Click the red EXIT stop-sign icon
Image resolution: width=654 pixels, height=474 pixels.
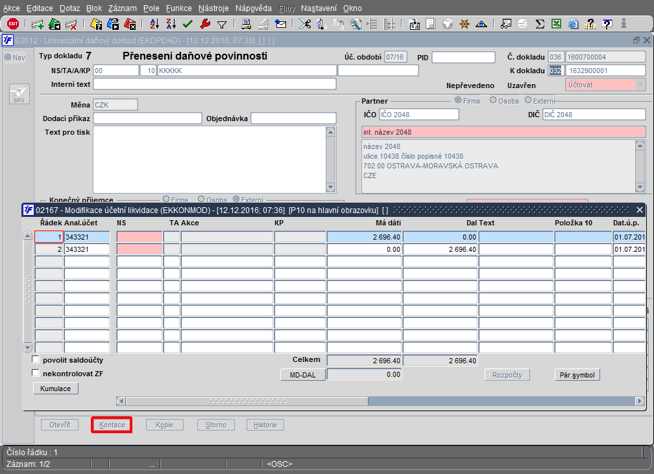coord(13,24)
